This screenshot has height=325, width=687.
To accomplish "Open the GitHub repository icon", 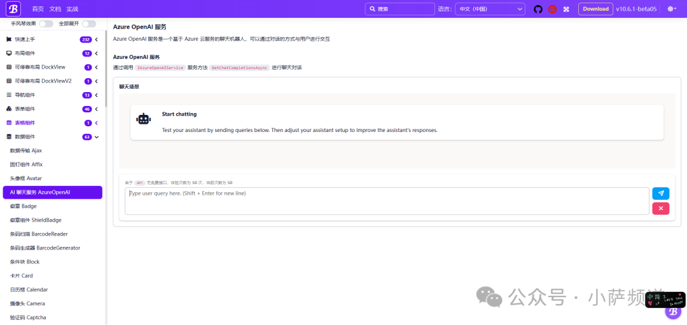I will coord(538,9).
